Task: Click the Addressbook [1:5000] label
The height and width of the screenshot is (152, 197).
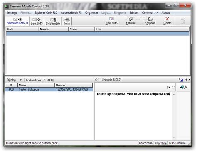Action: click(x=39, y=80)
